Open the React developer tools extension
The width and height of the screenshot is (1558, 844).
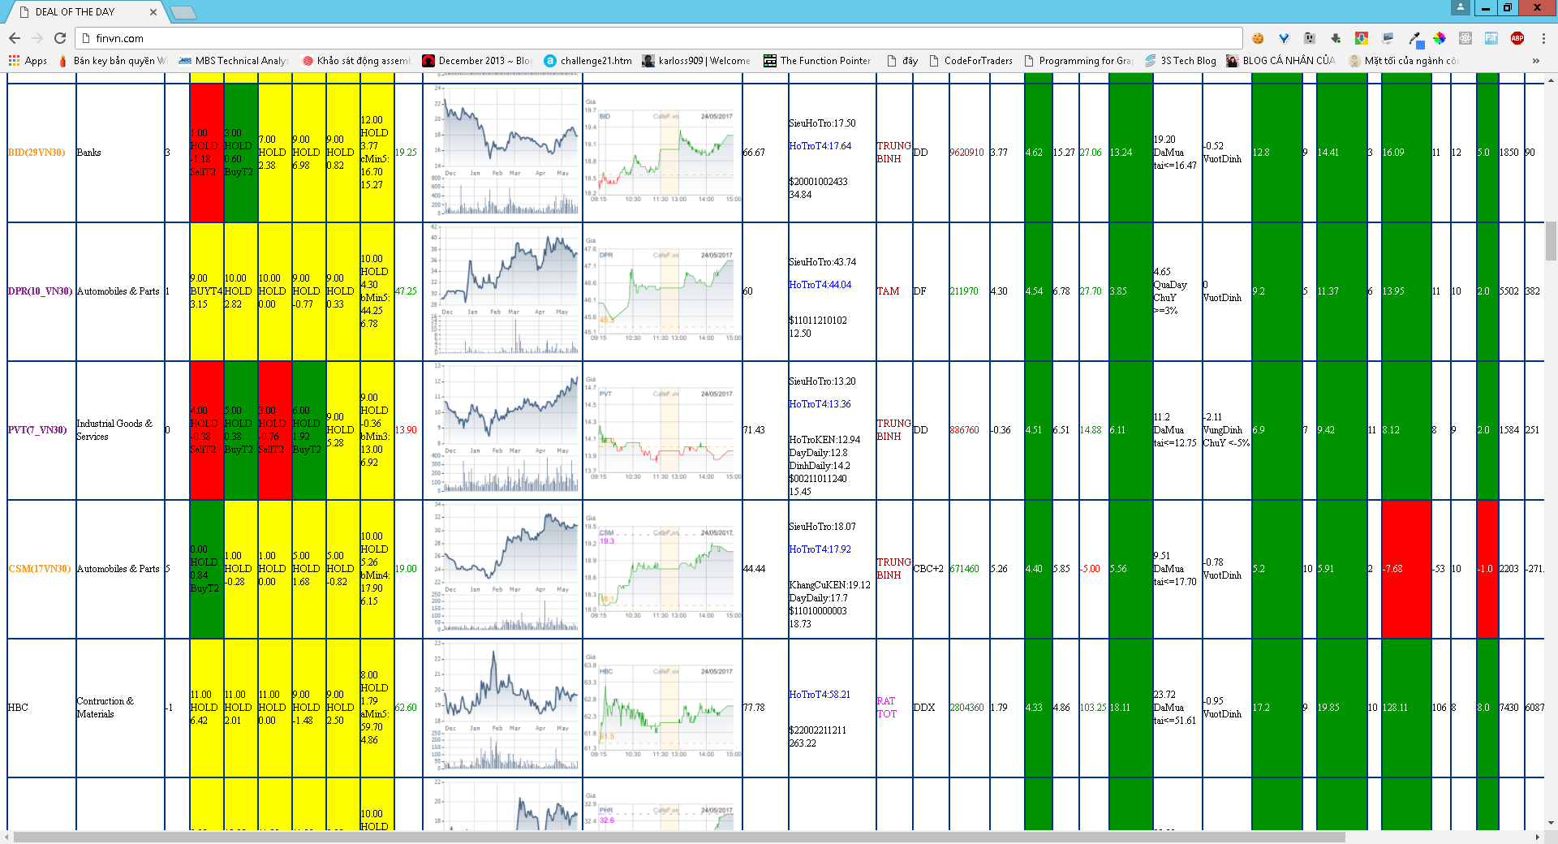(1465, 38)
